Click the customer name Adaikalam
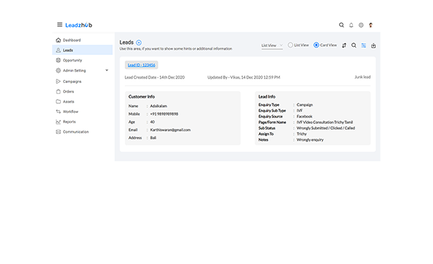 point(159,106)
